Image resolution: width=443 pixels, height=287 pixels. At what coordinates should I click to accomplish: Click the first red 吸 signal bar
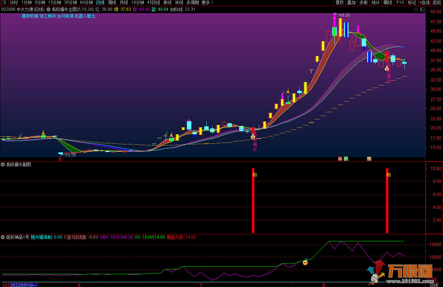click(253, 200)
